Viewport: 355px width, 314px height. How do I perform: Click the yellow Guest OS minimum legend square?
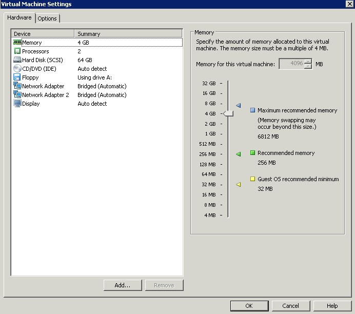(253, 179)
